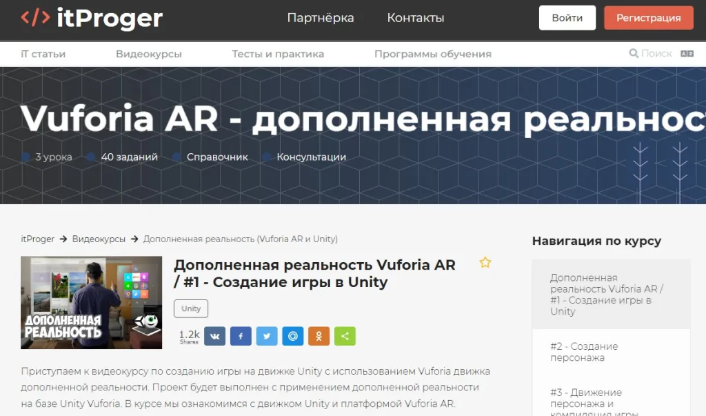Click the green share icon
Viewport: 706px width, 416px height.
coord(345,336)
